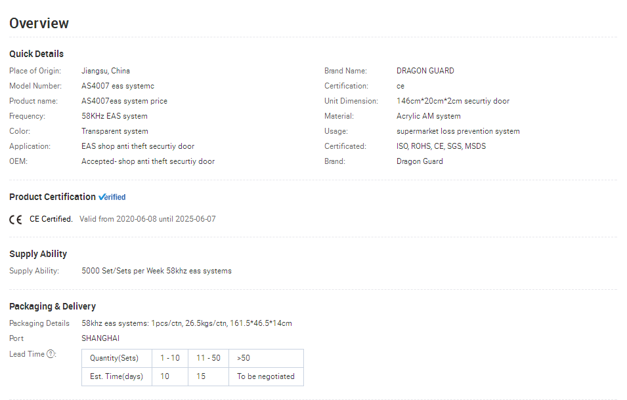Click the packaging details '1pcs/ctn, 26.5kgs/ctn' text
Image resolution: width=627 pixels, height=400 pixels.
[188, 323]
